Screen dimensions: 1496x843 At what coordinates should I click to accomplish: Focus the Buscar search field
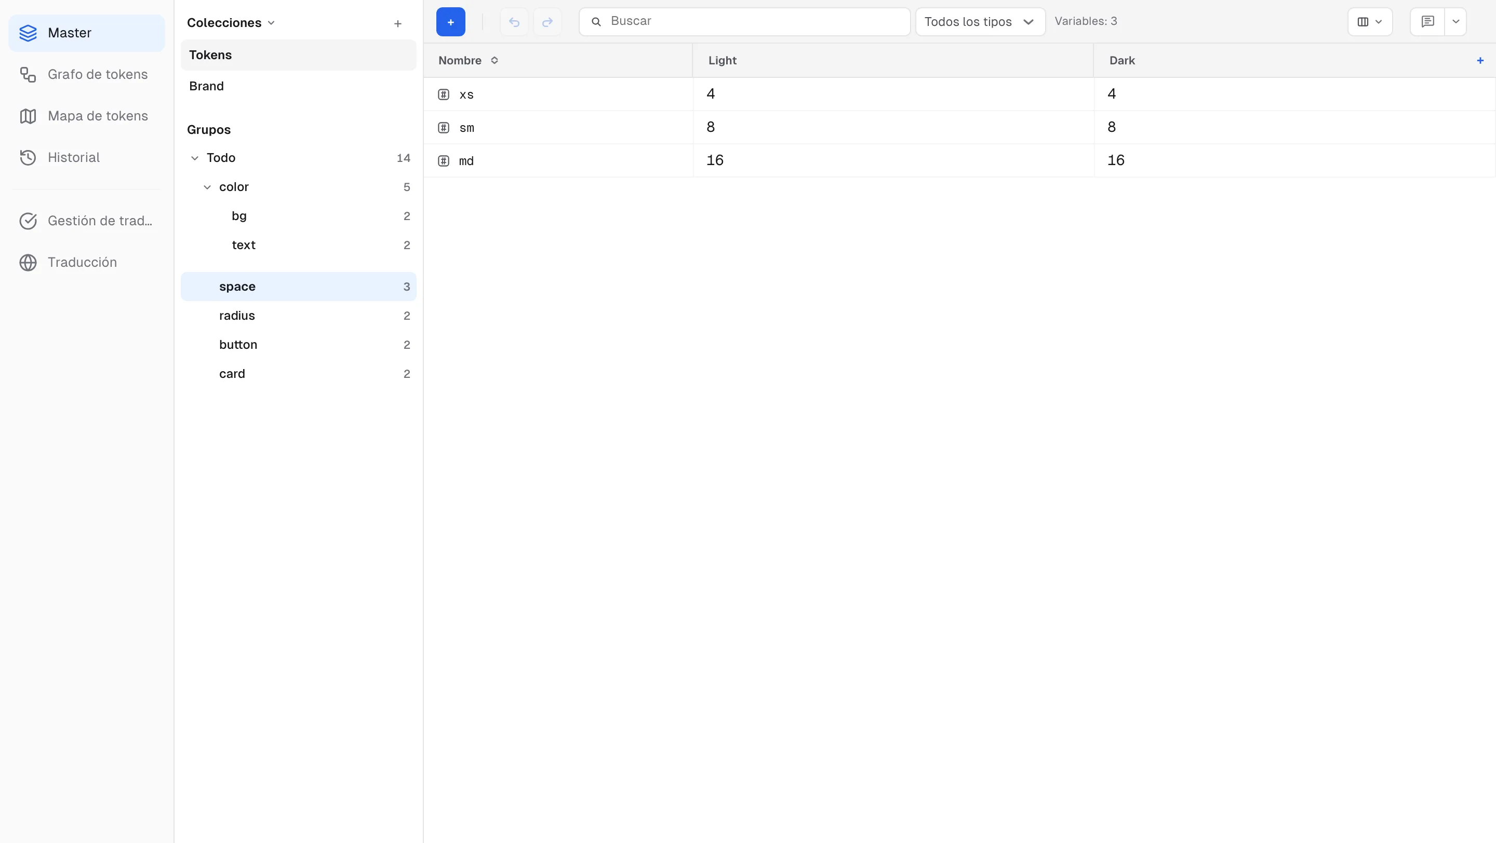click(x=744, y=22)
